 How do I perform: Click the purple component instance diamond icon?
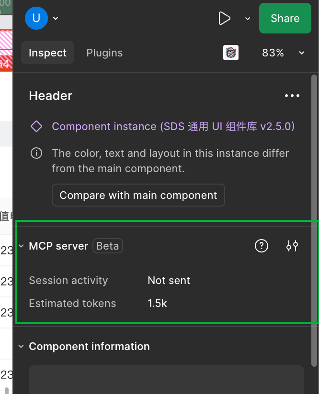tap(36, 126)
